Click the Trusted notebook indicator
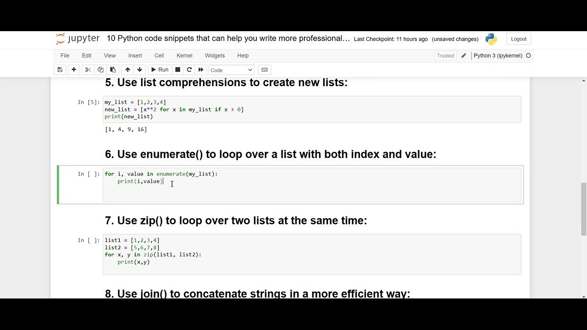587x330 pixels. pyautogui.click(x=445, y=55)
